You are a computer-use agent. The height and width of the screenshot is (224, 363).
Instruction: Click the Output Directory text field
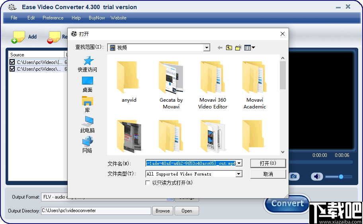tap(96, 211)
